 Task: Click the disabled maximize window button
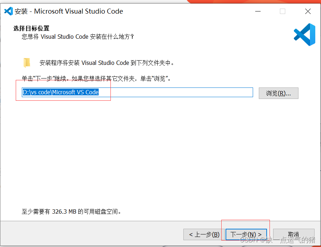(282, 11)
